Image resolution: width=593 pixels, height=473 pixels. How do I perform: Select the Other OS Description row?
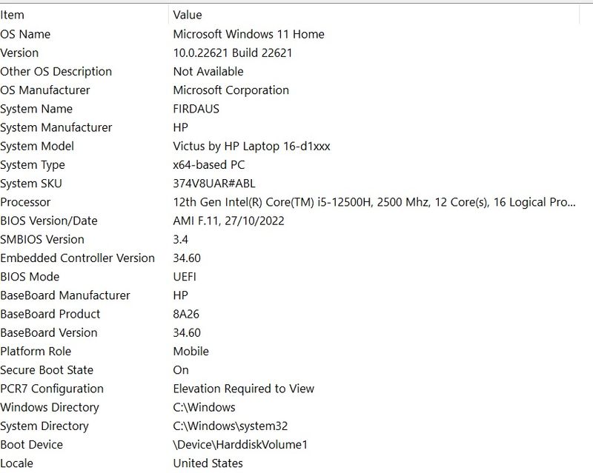coord(56,72)
